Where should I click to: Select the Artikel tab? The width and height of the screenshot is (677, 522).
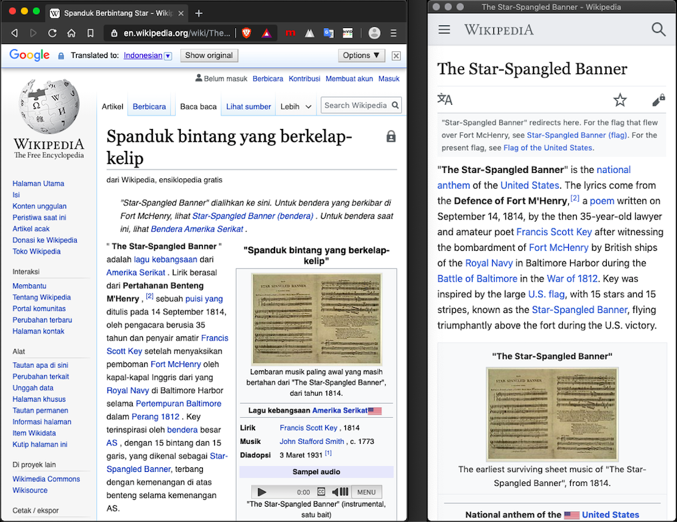coord(112,107)
